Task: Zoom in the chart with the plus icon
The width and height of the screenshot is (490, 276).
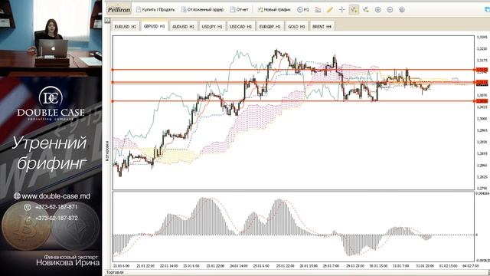Action: (x=377, y=10)
